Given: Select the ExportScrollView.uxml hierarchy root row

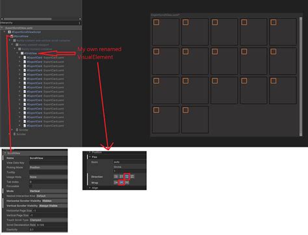Looking at the screenshot, I should tap(41, 28).
